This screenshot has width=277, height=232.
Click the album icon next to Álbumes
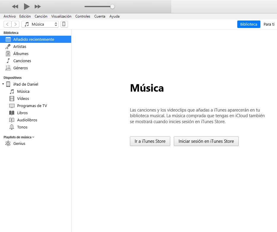(x=8, y=54)
